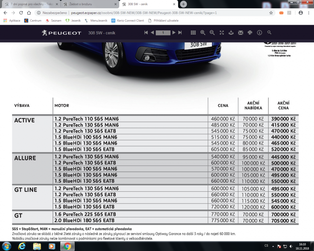Open the page thumbnails grid view

pos(193,33)
